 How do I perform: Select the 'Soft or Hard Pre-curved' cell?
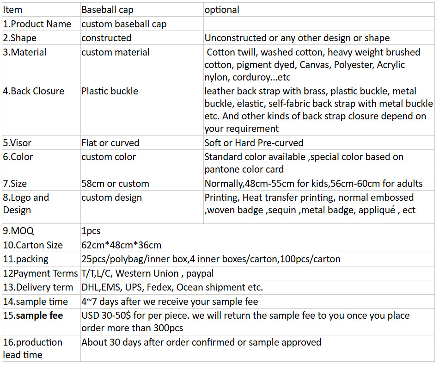pos(254,143)
